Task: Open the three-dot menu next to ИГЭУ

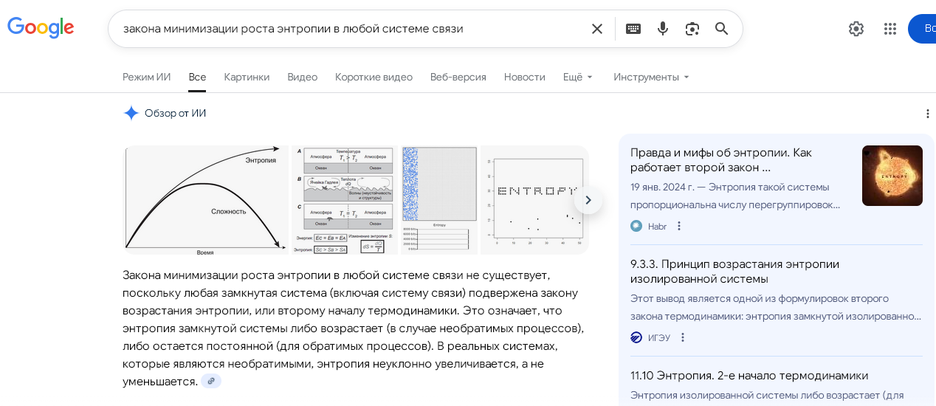Action: point(683,337)
